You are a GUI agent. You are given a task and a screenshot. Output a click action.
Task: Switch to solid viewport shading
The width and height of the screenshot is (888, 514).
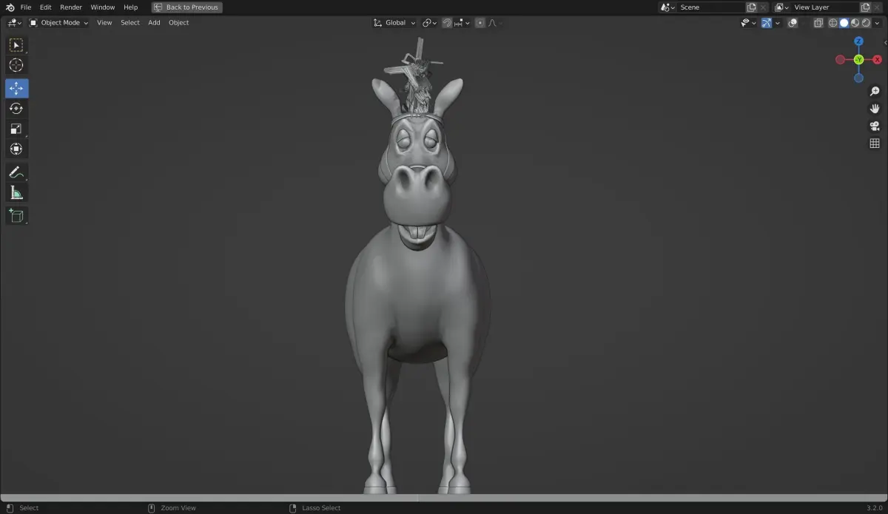point(844,23)
